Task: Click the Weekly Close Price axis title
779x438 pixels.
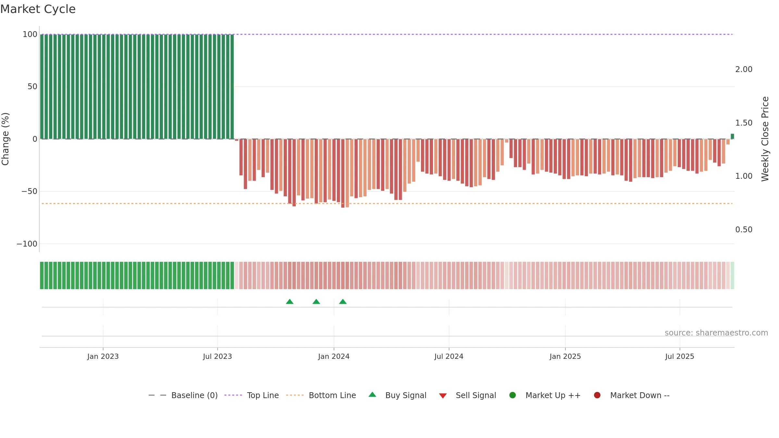Action: (x=765, y=139)
